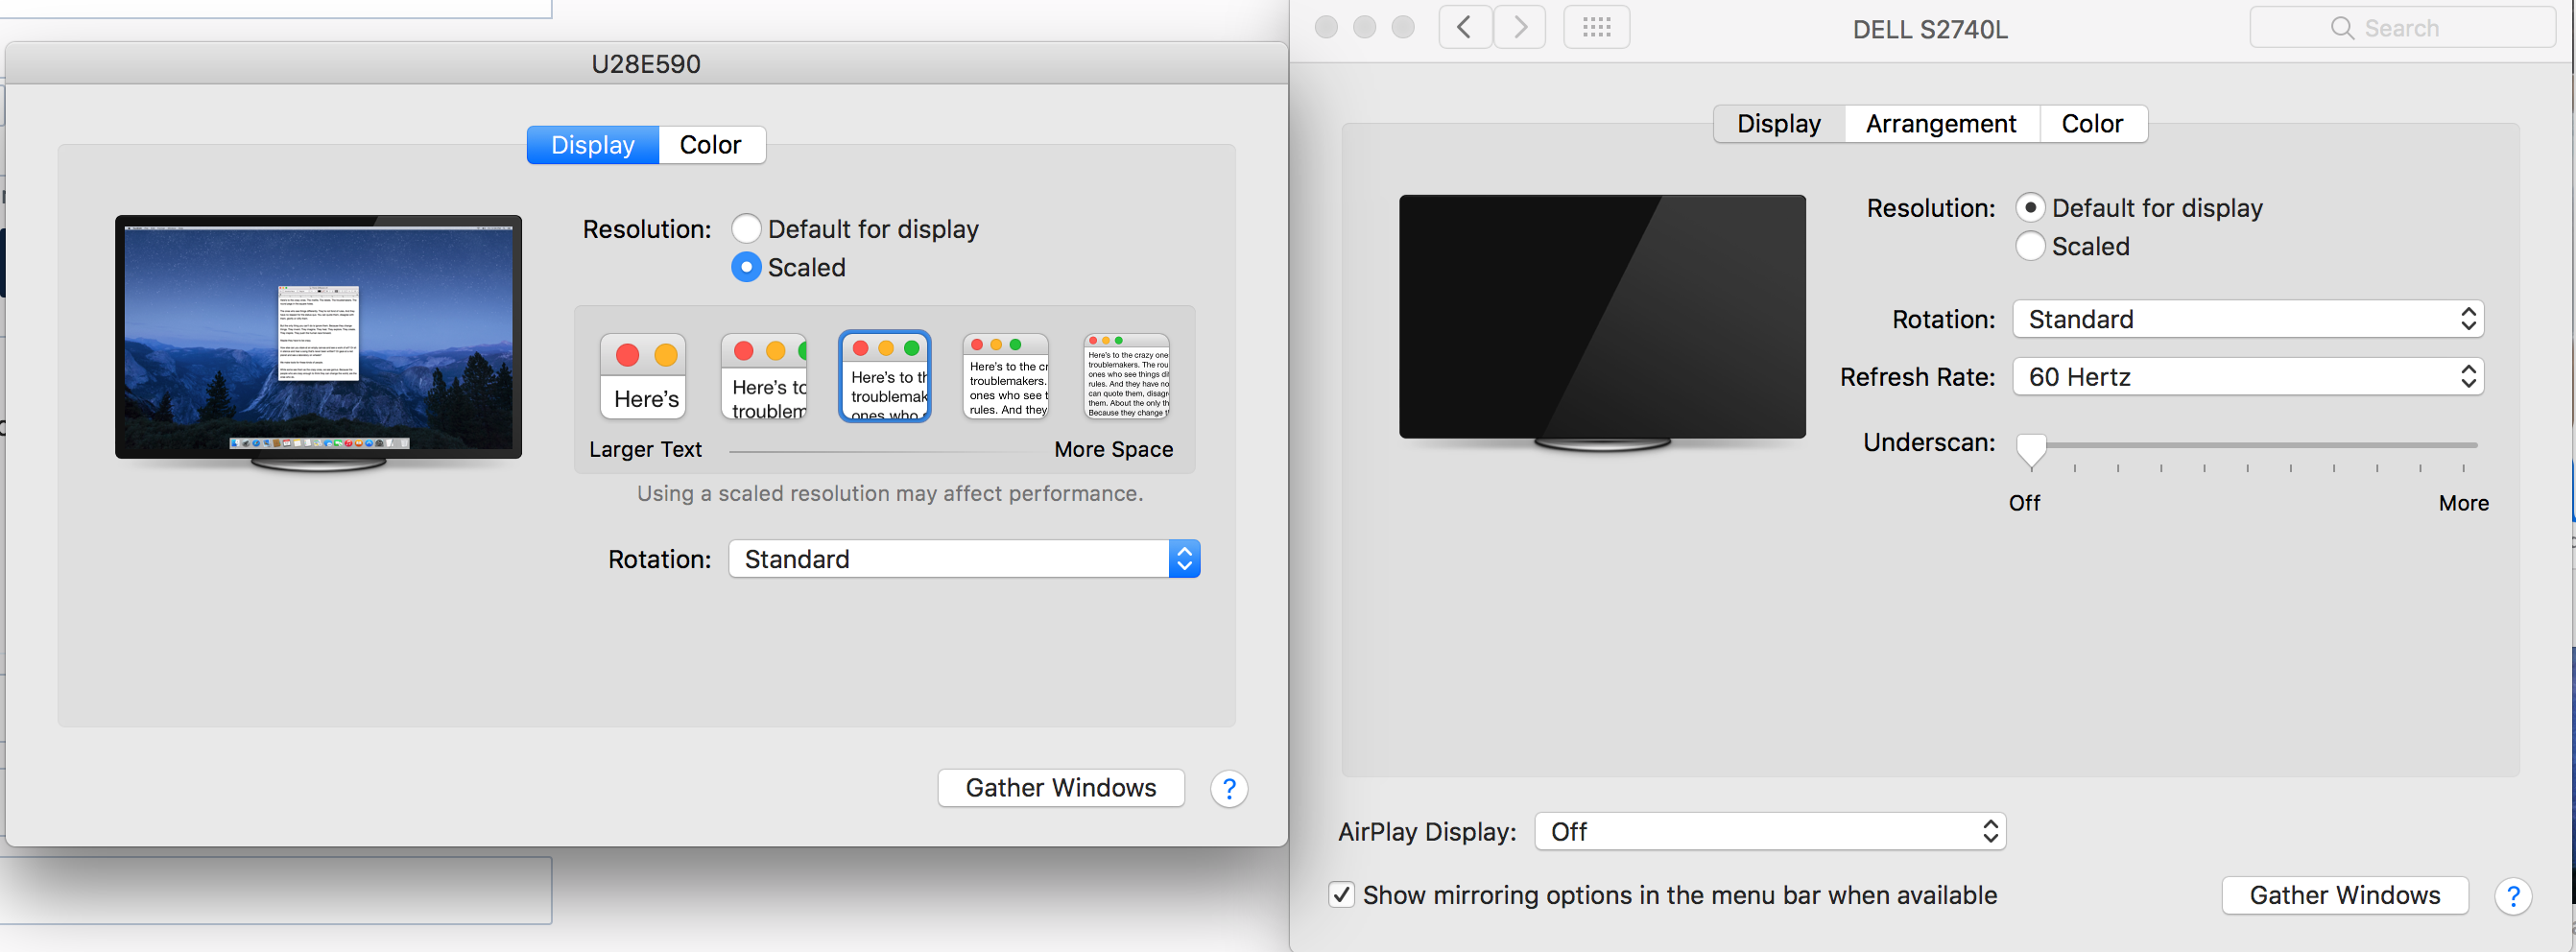Viewport: 2576px width, 952px height.
Task: Switch to Arrangement tab
Action: click(1941, 124)
